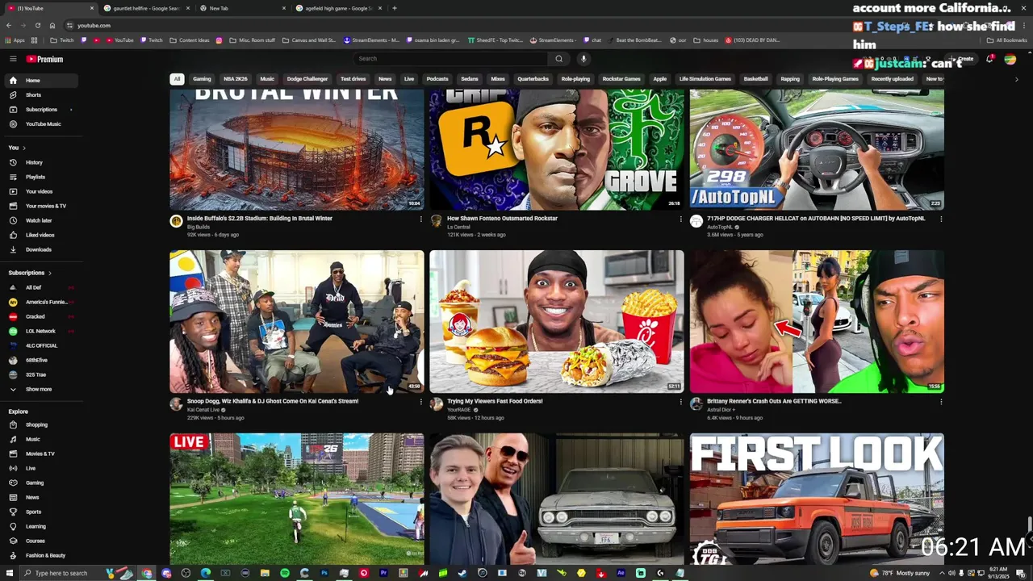
Task: Open Your videos in the sidebar
Action: pyautogui.click(x=40, y=191)
